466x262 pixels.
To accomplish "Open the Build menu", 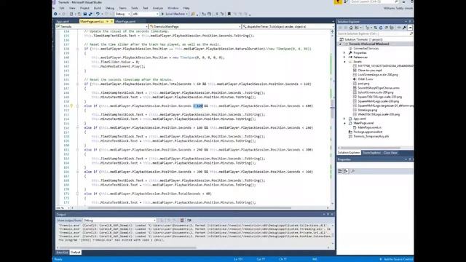I will click(x=97, y=8).
